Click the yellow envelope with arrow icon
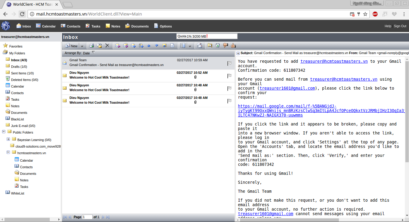 coord(164,46)
